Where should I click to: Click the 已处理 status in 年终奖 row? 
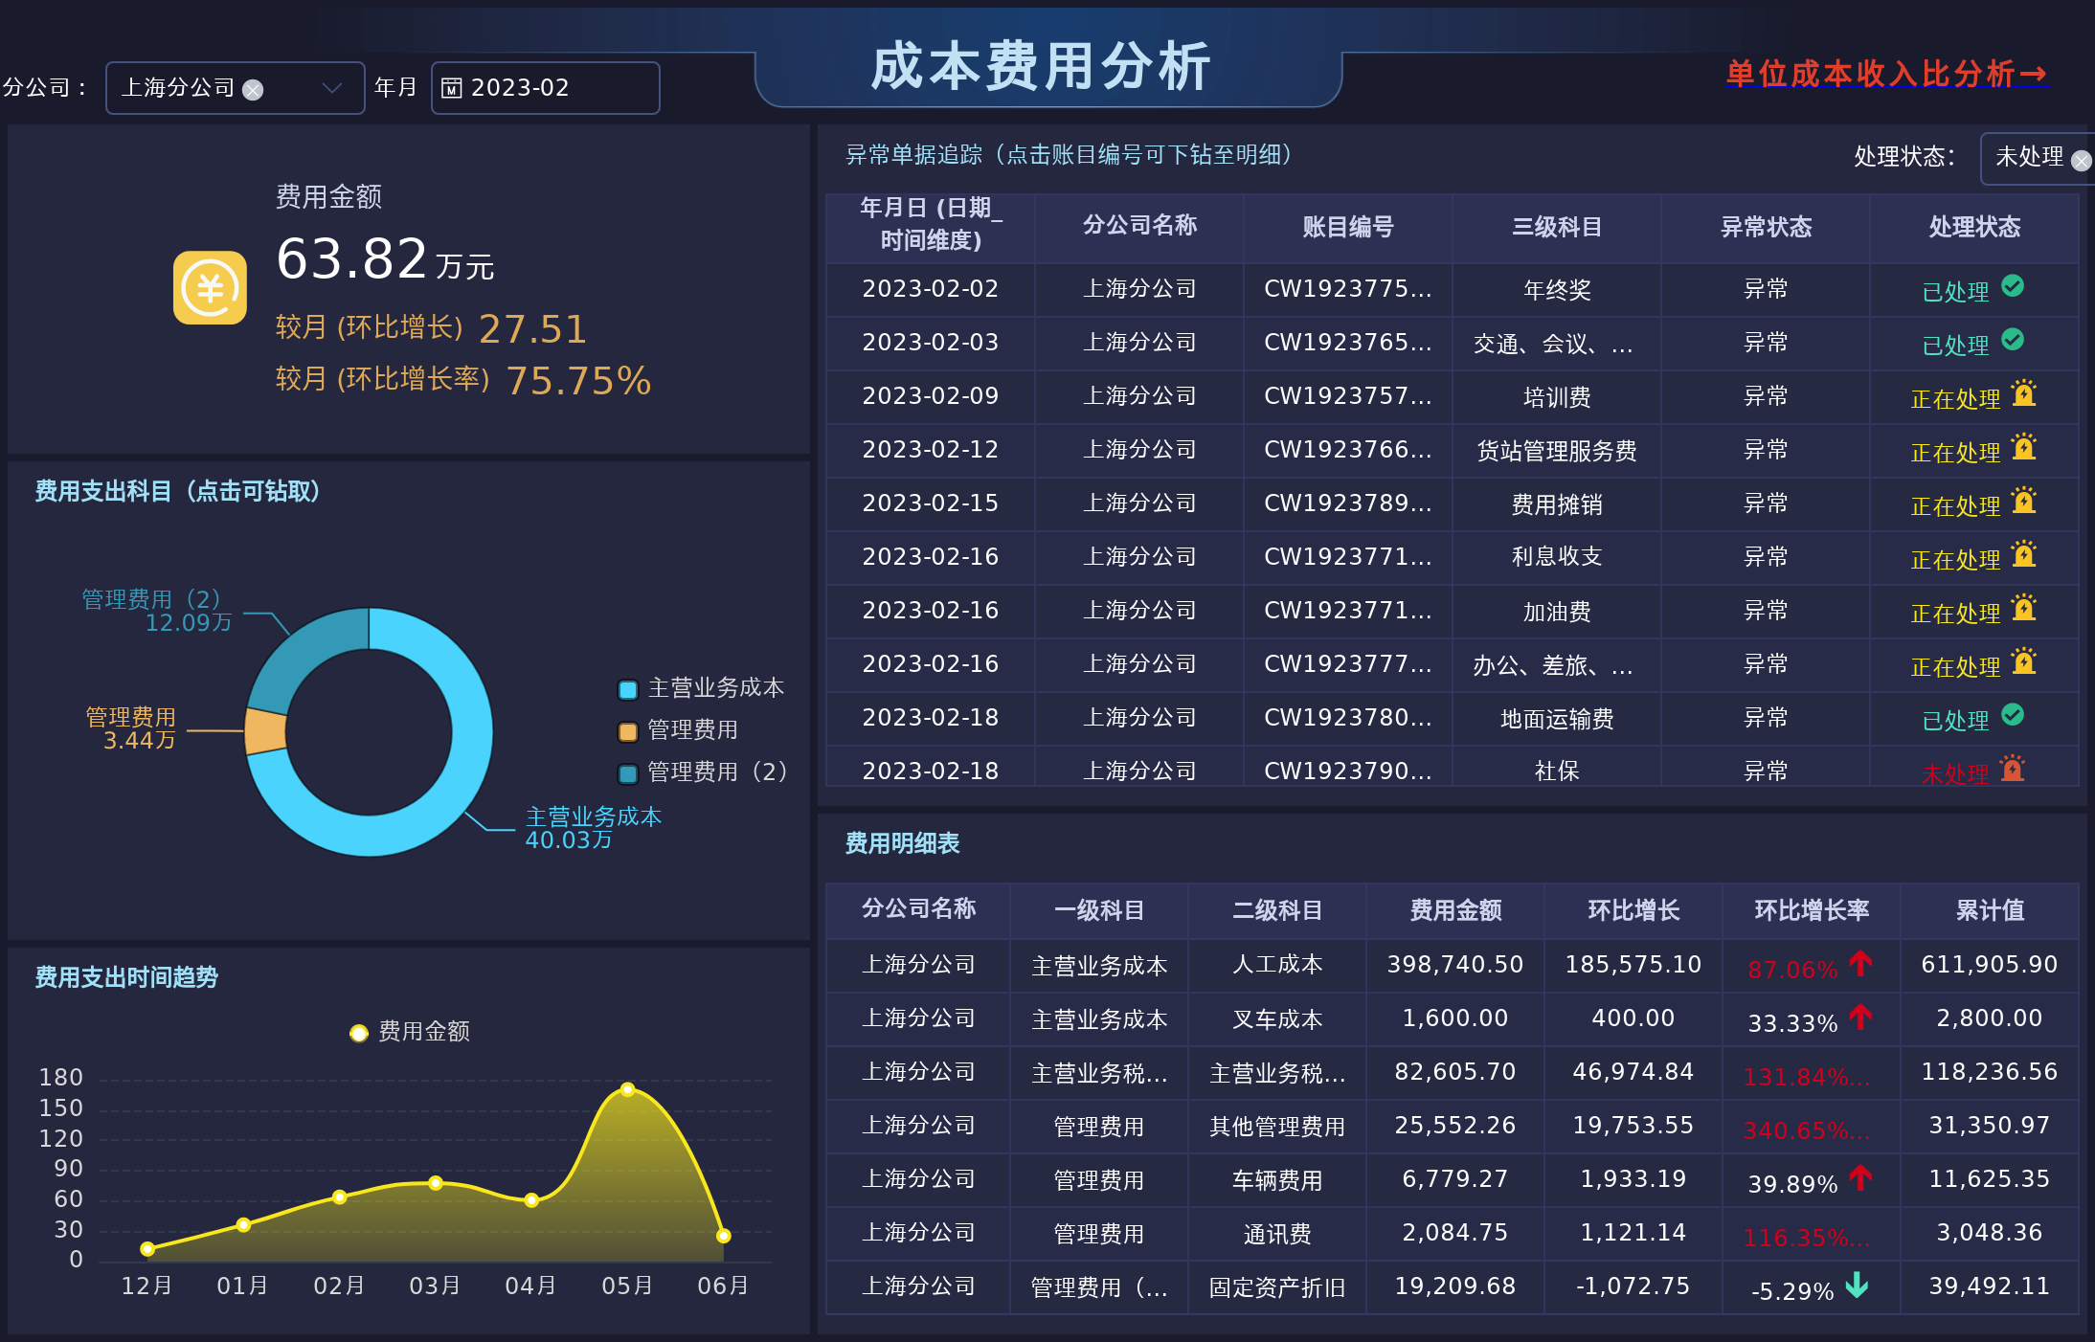coord(1955,292)
